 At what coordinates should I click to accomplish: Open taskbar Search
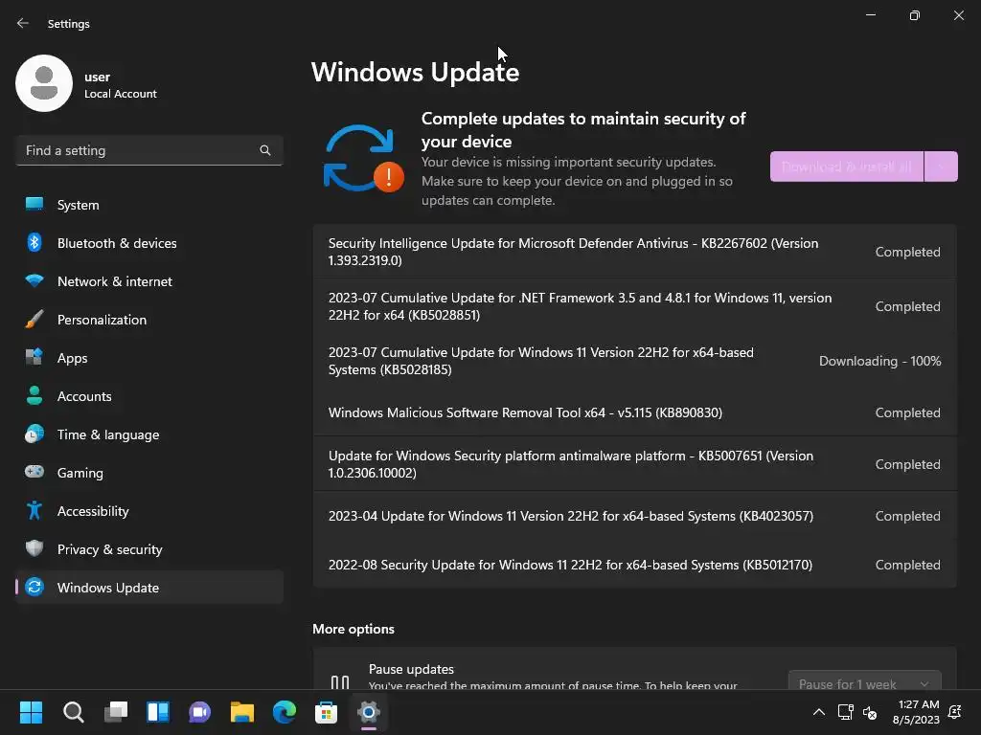pyautogui.click(x=73, y=712)
